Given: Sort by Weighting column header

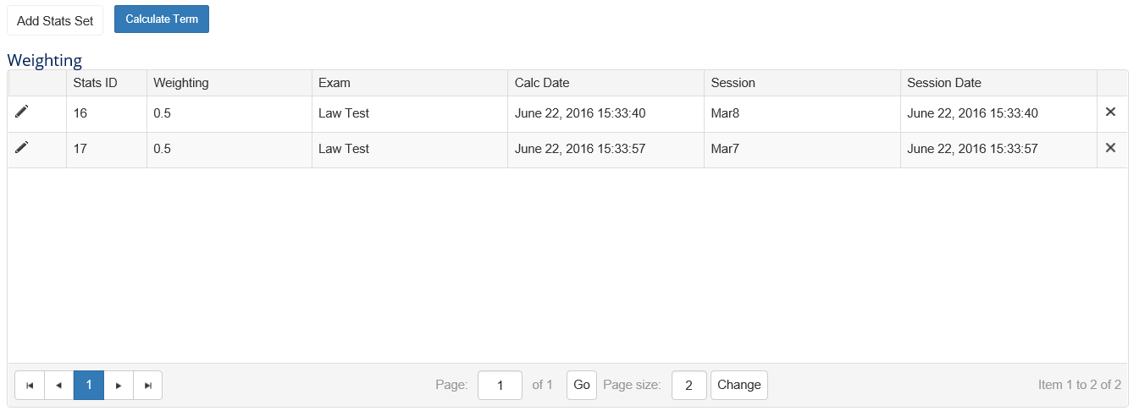Looking at the screenshot, I should [181, 83].
